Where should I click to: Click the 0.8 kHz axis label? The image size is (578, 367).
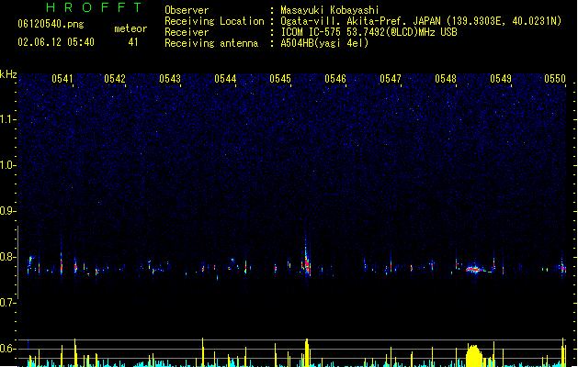click(x=7, y=257)
